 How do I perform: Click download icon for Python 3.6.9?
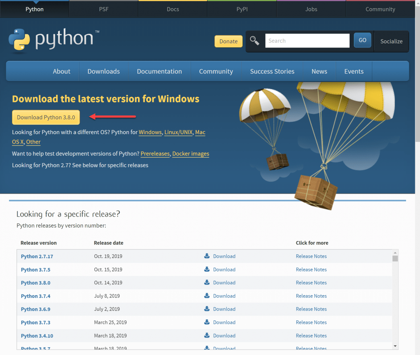(x=207, y=309)
